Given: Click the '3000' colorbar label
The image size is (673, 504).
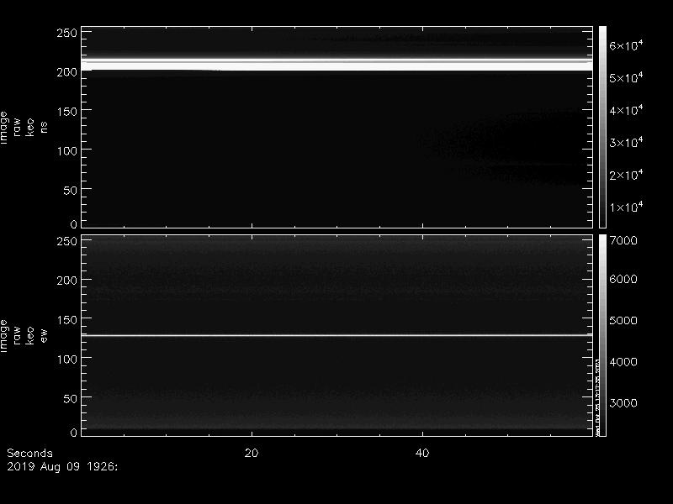Looking at the screenshot, I should coord(623,403).
